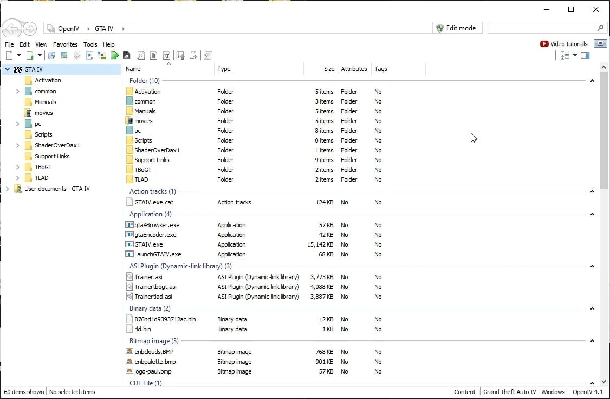The width and height of the screenshot is (610, 399).
Task: Expand User documents - GTA IV tree node
Action: tap(7, 189)
